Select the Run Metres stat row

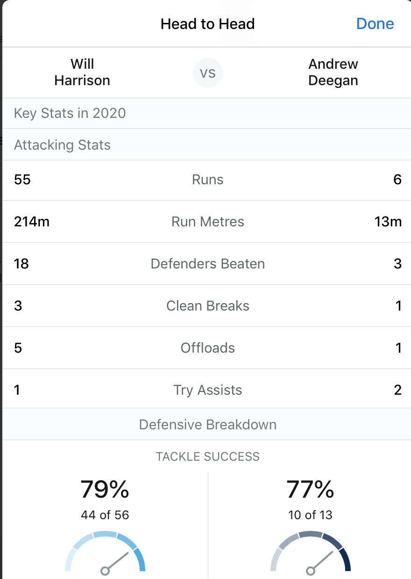(208, 222)
